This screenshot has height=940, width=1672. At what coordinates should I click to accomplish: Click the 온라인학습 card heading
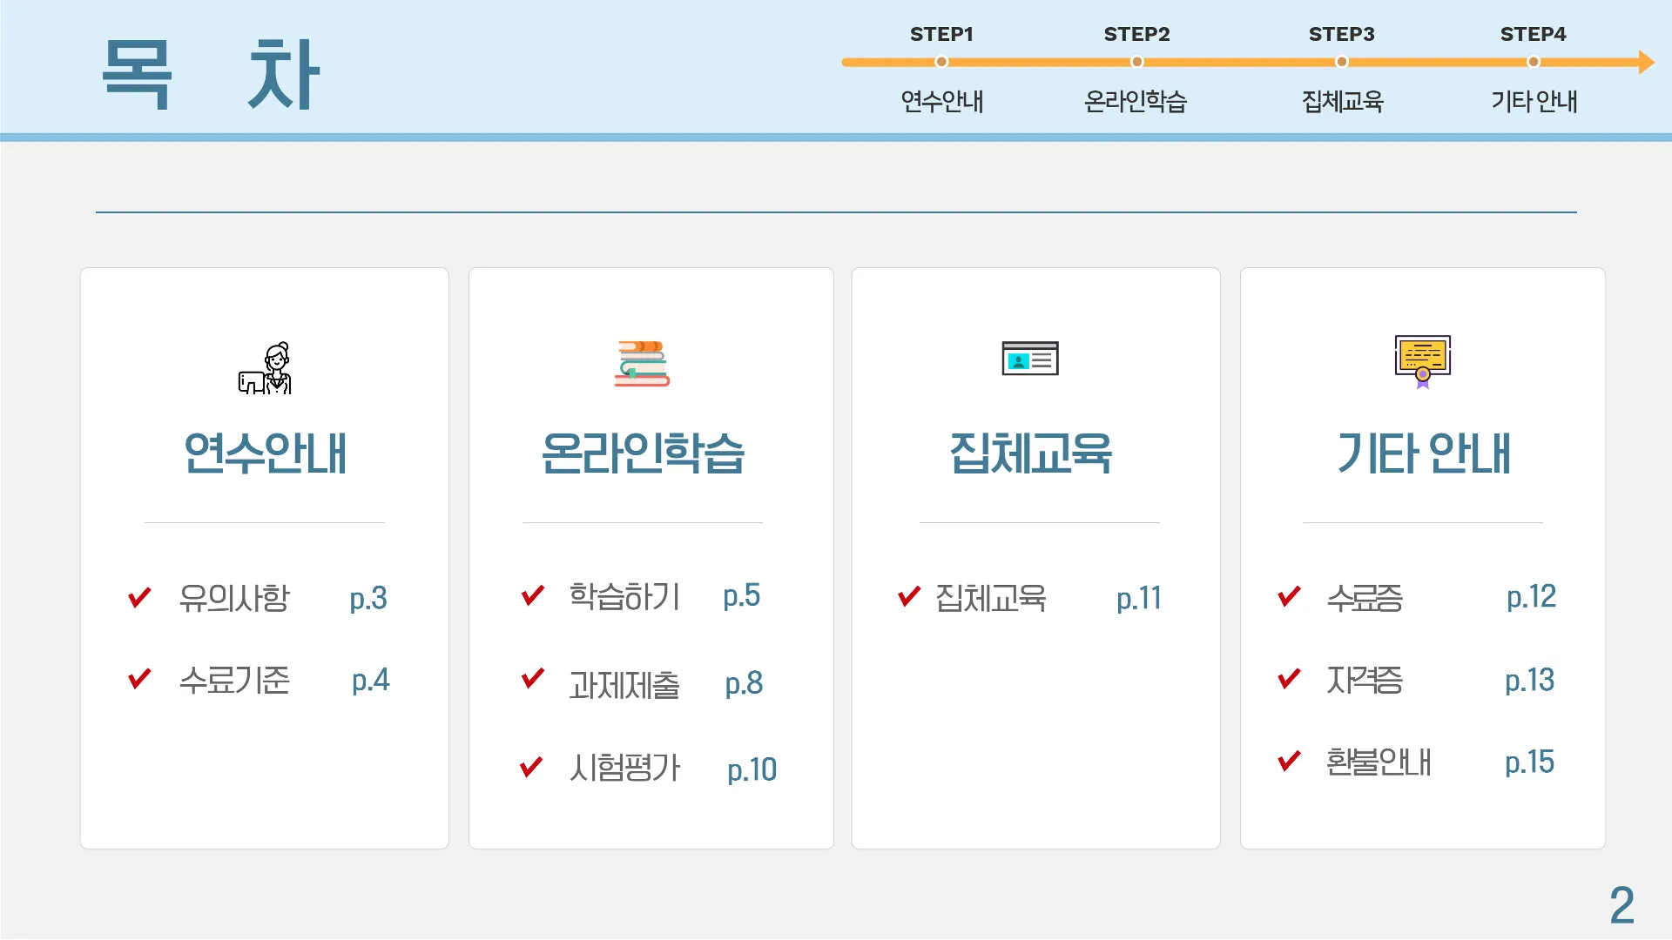(643, 453)
